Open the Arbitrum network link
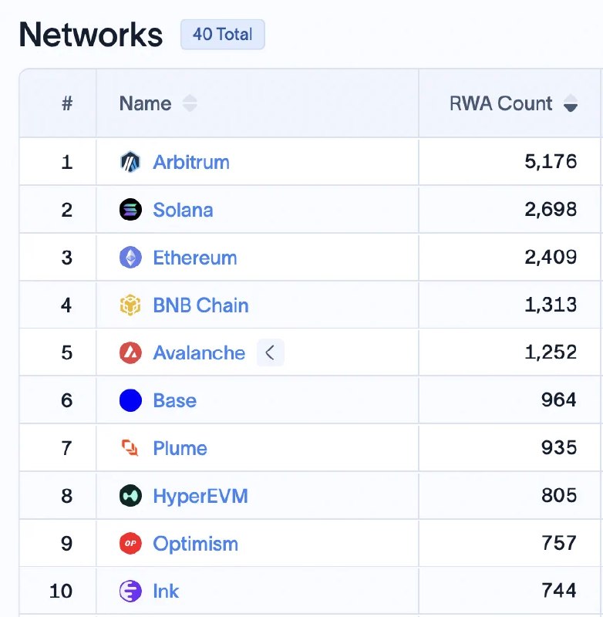Viewport: 603px width, 617px height. (x=191, y=162)
